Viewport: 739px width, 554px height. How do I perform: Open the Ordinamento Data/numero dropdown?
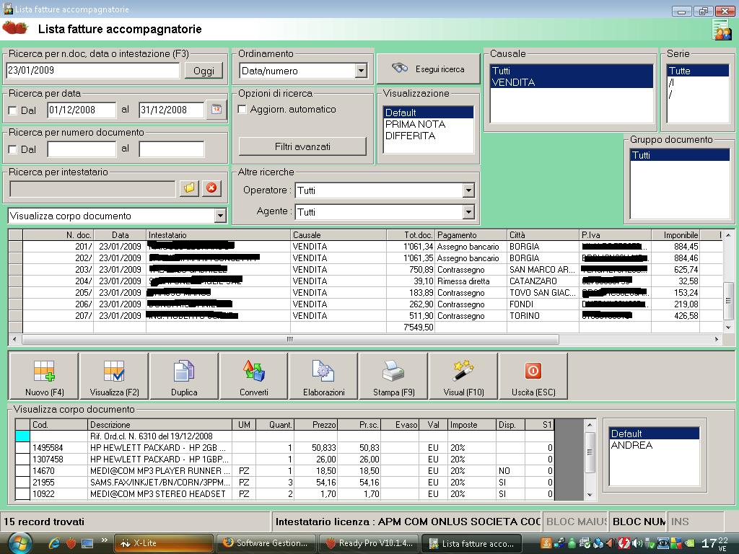tap(361, 71)
